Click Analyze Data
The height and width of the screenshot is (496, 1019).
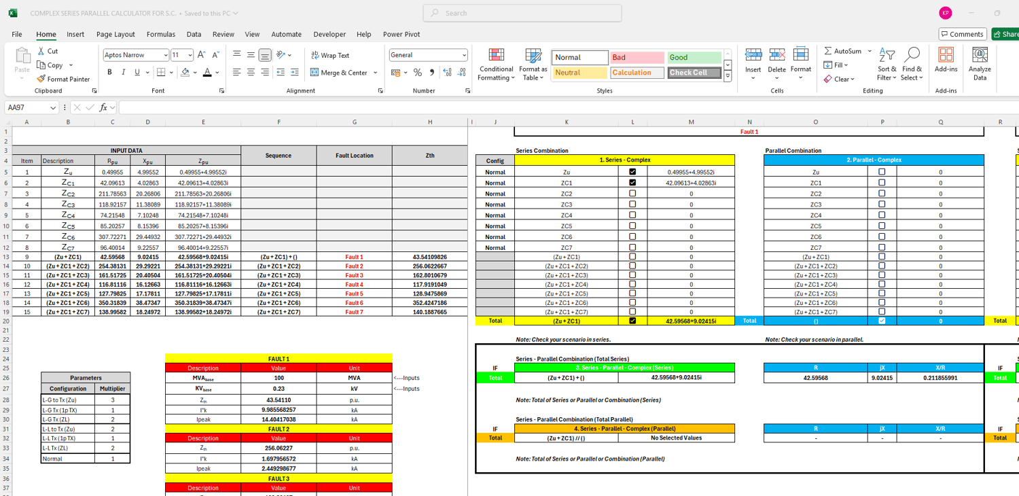pyautogui.click(x=980, y=64)
